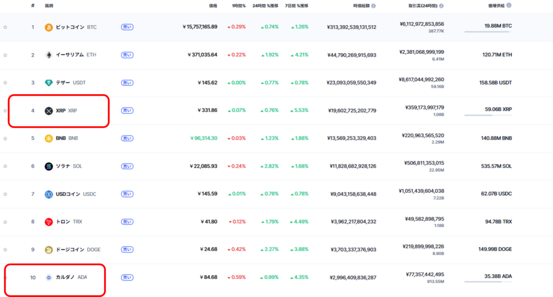Screen dimensions: 553x297
Task: Open the テザー USDT coin page
Action: (x=71, y=82)
